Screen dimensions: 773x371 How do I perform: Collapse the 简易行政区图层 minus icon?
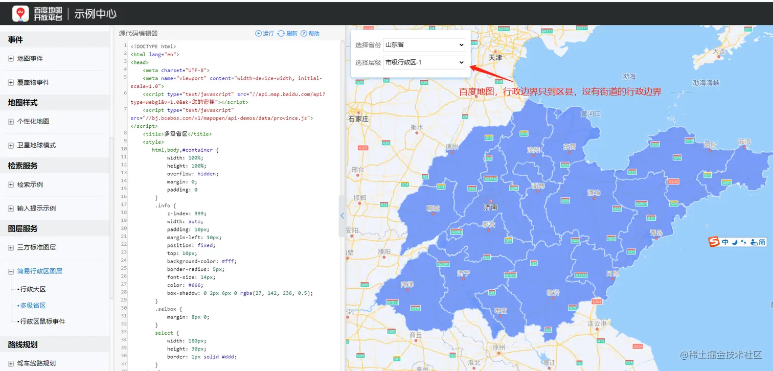[x=11, y=272]
